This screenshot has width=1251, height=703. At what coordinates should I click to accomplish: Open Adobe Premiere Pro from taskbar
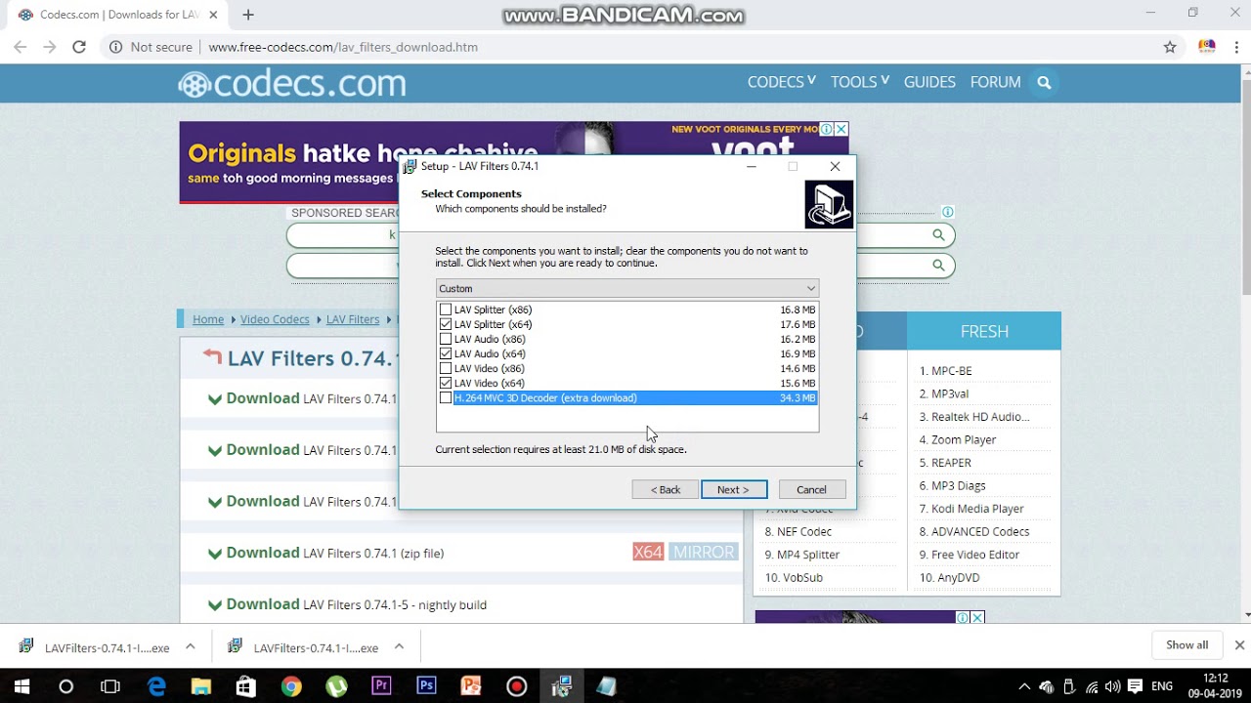(381, 686)
